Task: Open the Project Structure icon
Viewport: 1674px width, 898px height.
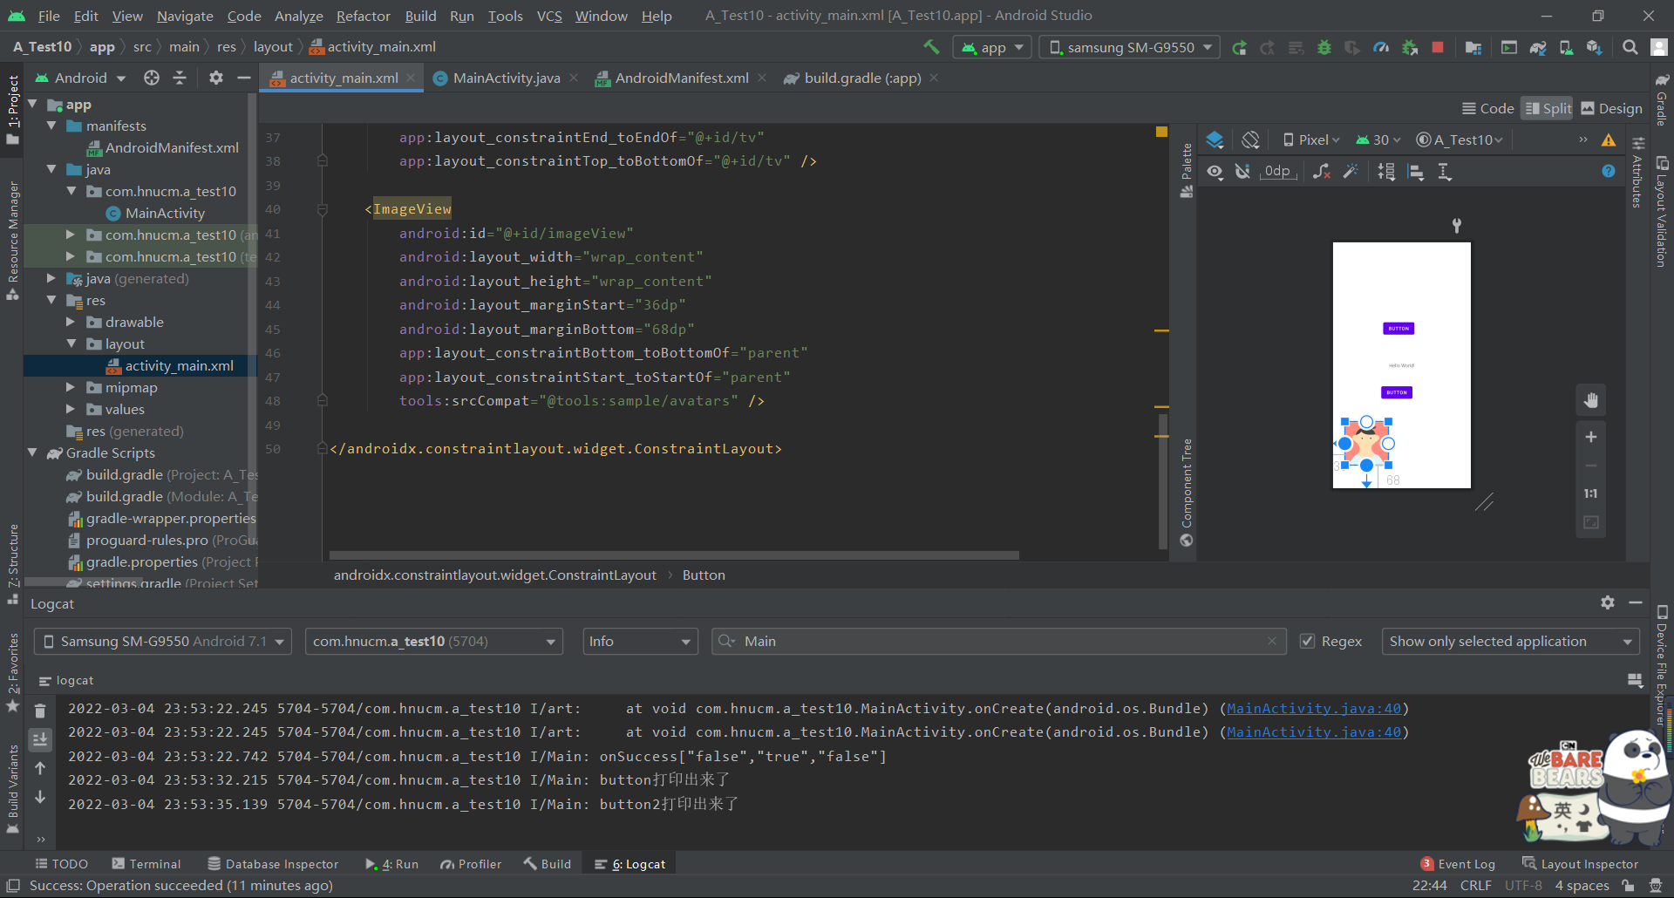Action: [x=1473, y=48]
